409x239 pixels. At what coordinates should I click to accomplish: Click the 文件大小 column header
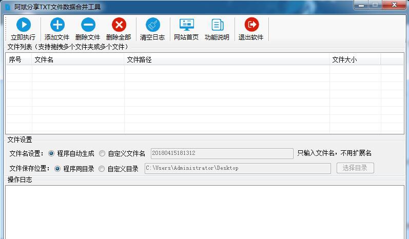pos(355,59)
